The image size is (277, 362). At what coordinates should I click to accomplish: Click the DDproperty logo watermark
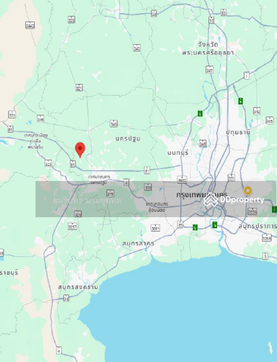pyautogui.click(x=234, y=200)
